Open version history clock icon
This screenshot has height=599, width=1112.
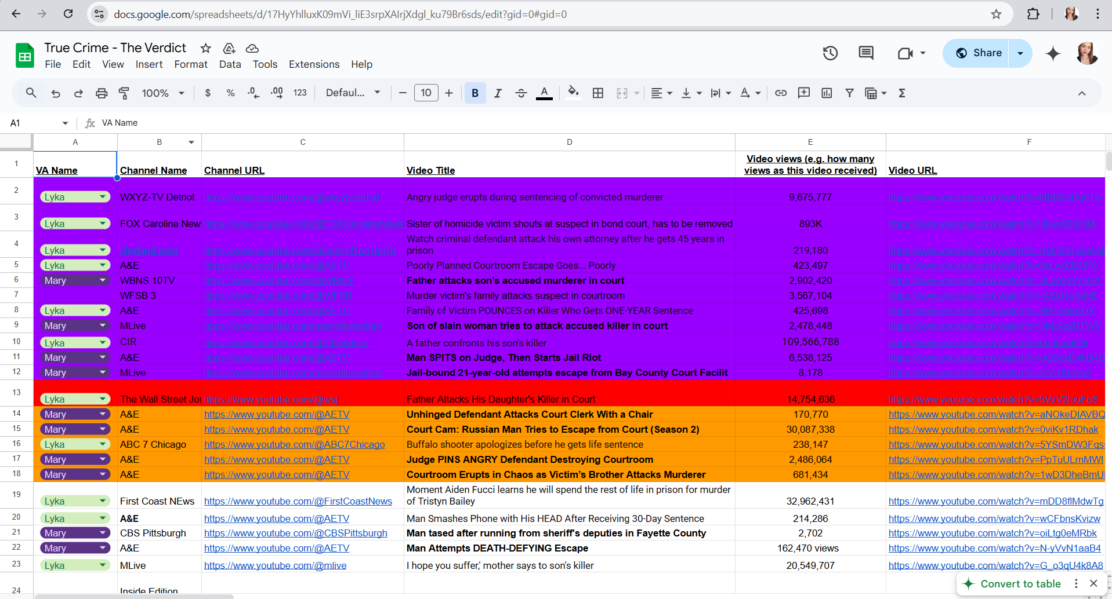pyautogui.click(x=830, y=53)
